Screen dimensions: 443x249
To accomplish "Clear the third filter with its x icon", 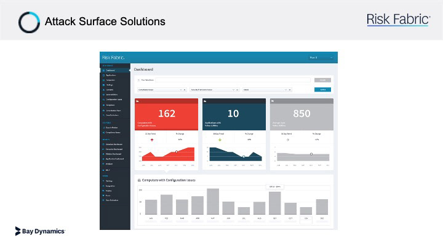I will pos(290,90).
